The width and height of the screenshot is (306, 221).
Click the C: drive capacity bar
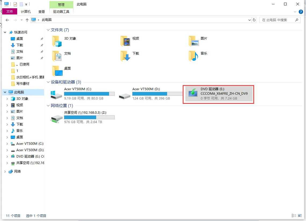pyautogui.click(x=89, y=94)
